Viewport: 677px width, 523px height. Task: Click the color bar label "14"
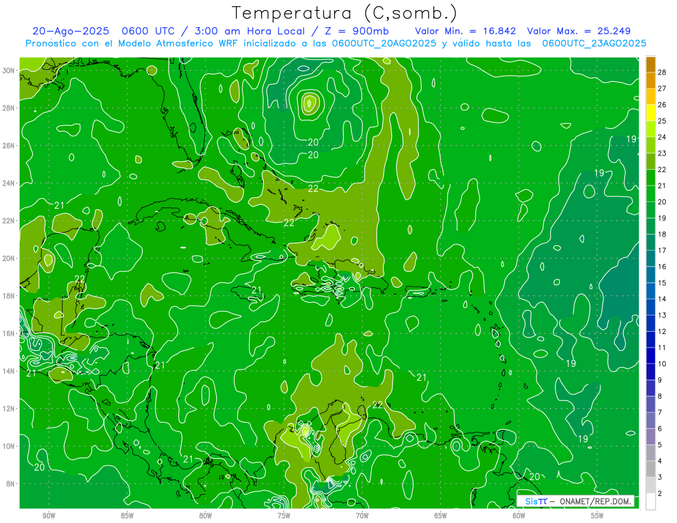(x=662, y=299)
